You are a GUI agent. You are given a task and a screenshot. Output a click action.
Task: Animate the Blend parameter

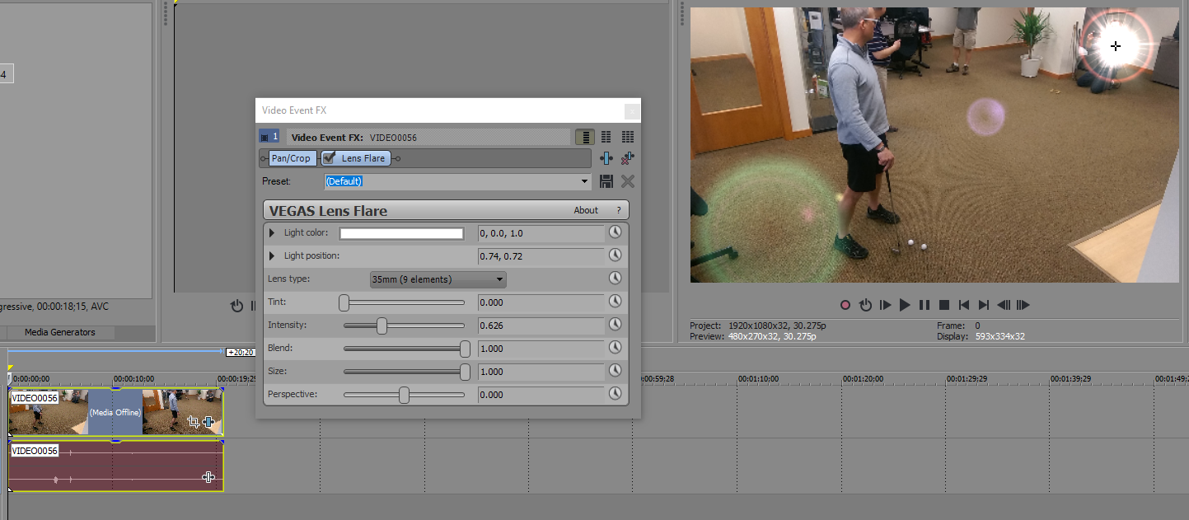615,348
